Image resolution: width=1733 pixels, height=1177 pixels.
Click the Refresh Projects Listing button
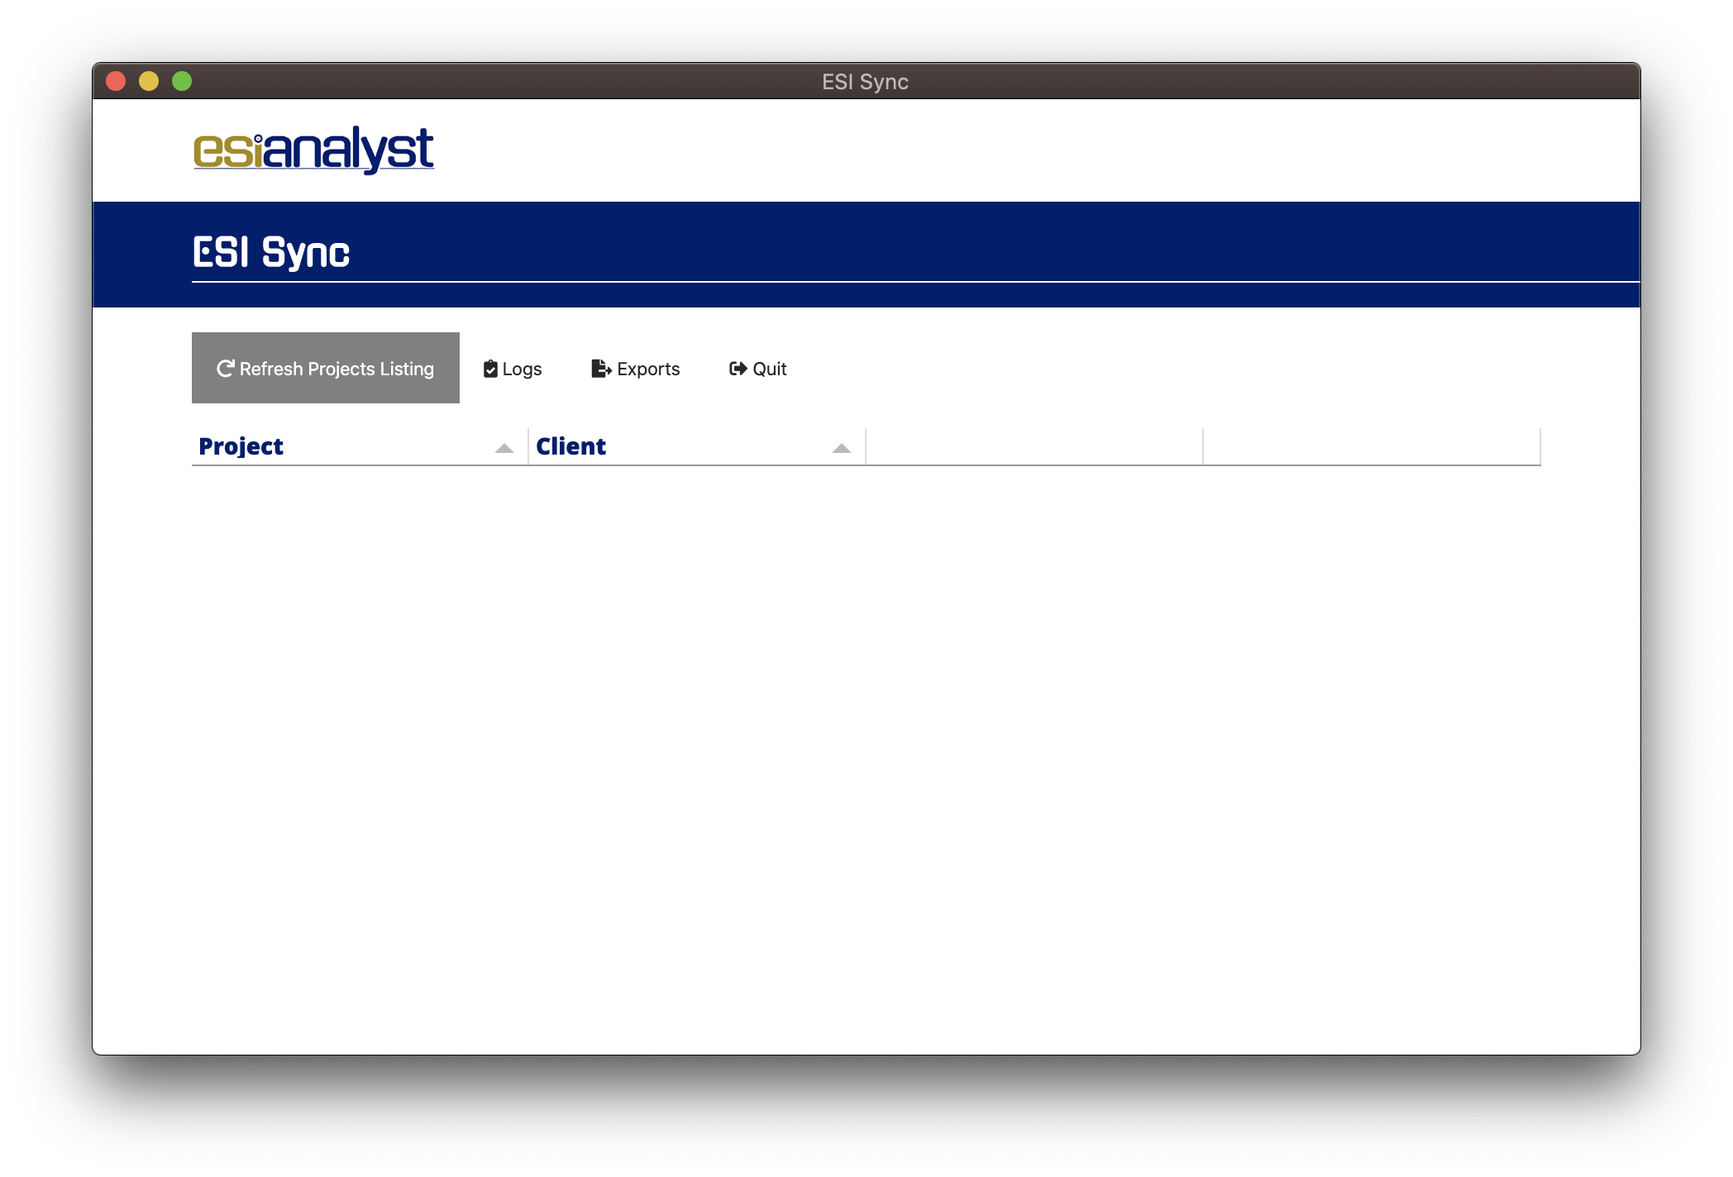[x=325, y=368]
